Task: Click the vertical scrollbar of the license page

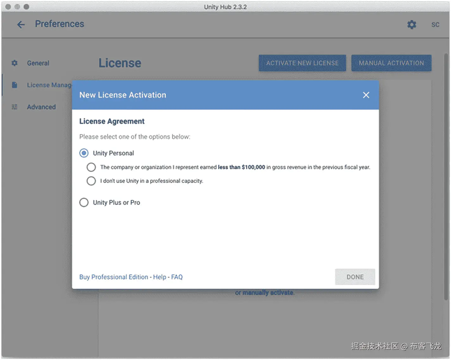Action: pyautogui.click(x=446, y=177)
